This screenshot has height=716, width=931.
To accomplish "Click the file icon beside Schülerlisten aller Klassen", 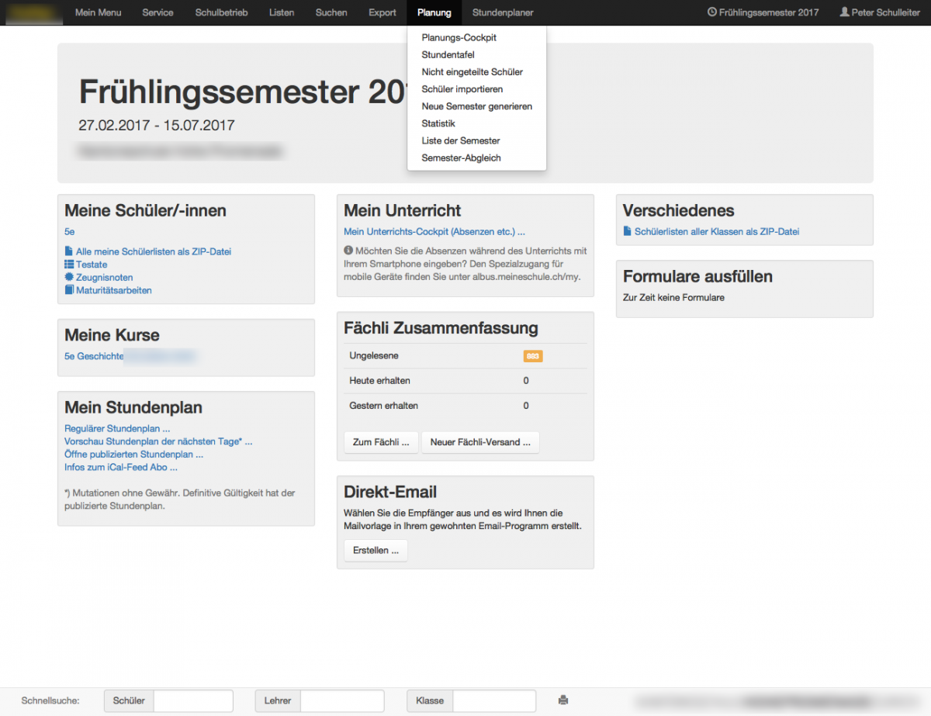I will (x=628, y=231).
